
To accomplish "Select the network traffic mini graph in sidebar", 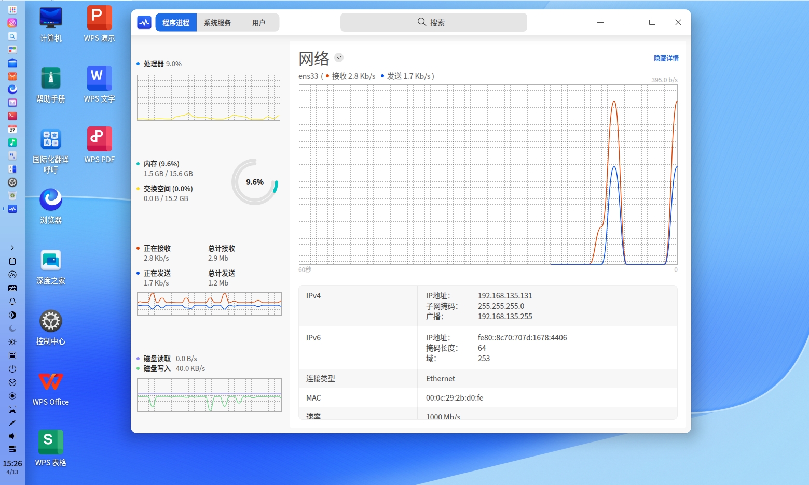I will [209, 304].
